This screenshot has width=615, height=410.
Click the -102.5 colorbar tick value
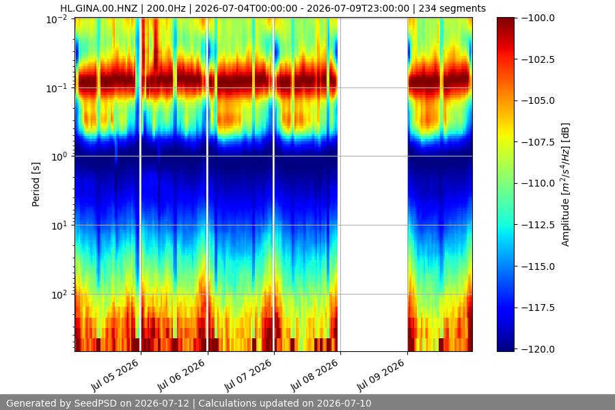point(538,59)
